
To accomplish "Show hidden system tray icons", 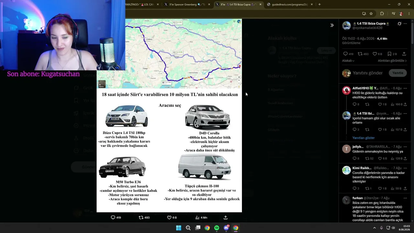I will [375, 228].
